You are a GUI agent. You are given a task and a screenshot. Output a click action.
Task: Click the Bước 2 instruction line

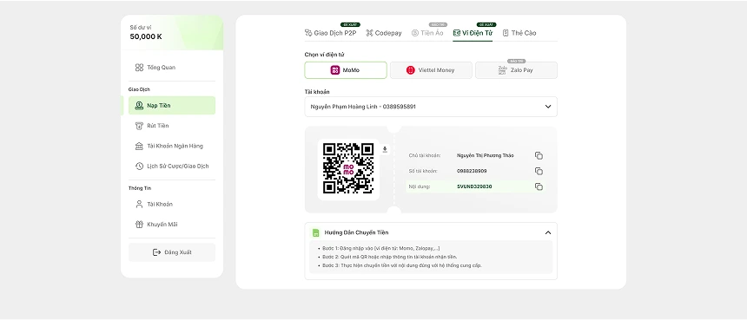coord(390,257)
